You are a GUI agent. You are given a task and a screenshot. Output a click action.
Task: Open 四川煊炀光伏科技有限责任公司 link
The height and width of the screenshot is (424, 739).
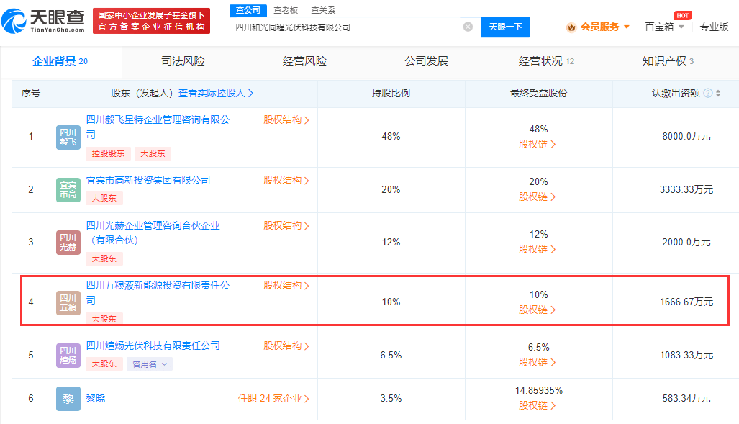point(153,346)
